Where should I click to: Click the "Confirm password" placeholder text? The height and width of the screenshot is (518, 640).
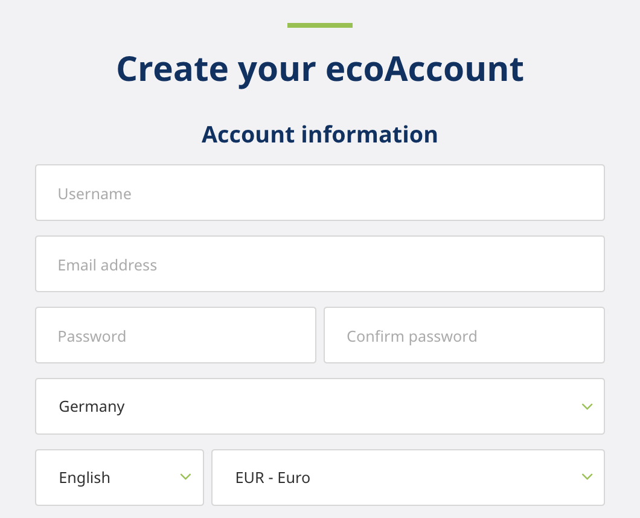click(x=412, y=336)
